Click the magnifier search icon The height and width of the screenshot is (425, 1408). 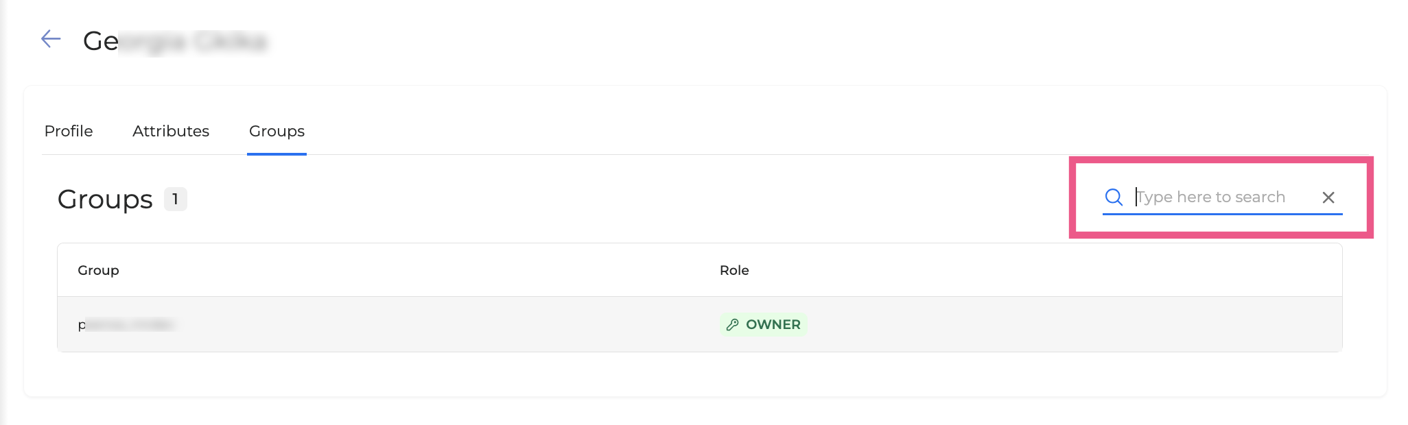1114,197
